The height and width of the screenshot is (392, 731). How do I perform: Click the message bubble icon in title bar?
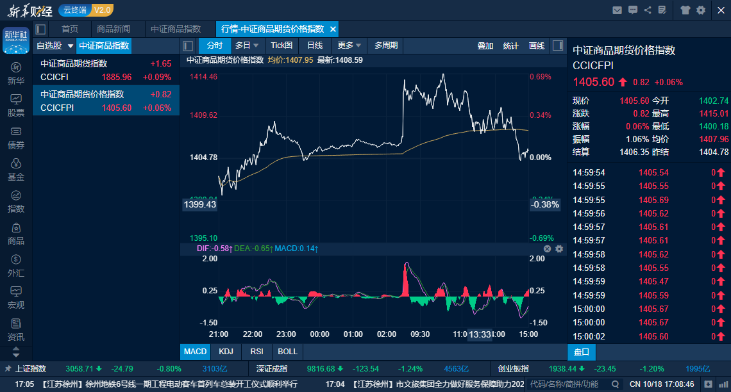(x=634, y=10)
